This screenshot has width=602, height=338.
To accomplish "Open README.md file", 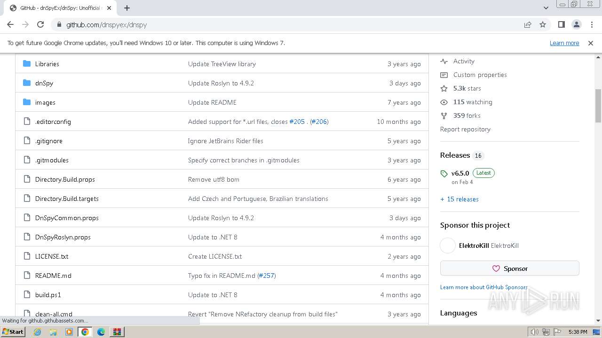I will 53,276.
